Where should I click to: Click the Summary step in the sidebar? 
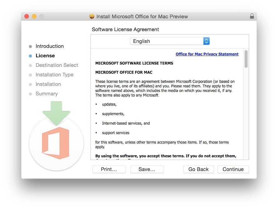(47, 94)
